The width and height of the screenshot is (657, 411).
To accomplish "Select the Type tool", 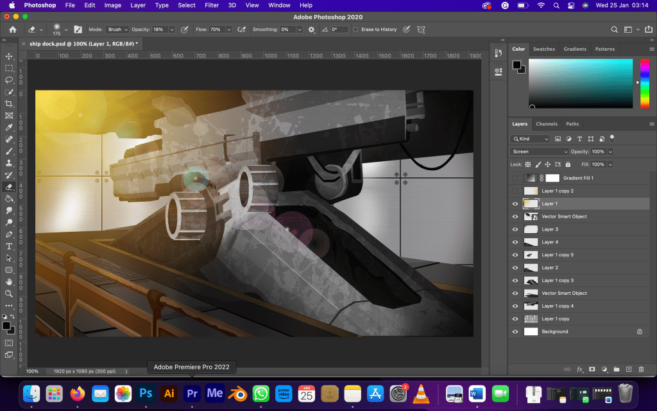I will click(9, 247).
